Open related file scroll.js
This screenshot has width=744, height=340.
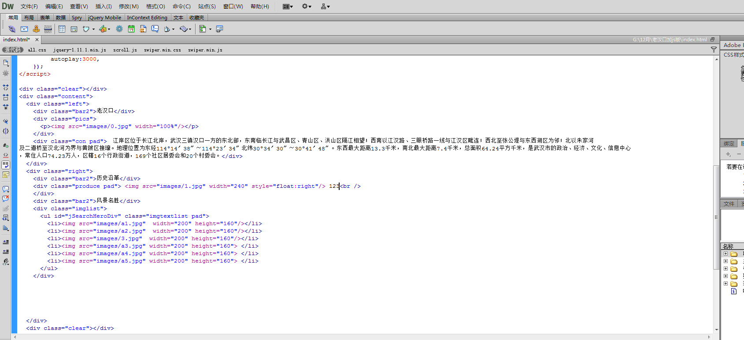125,50
